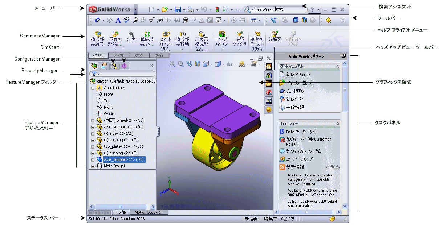439x225 pixels.
Task: Click the tag icon in the status bar
Action: tap(332, 219)
